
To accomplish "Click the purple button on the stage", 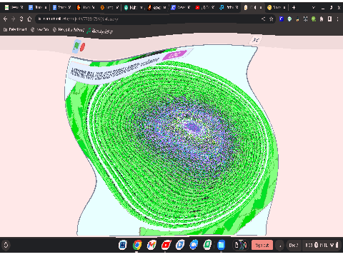I will [175, 55].
